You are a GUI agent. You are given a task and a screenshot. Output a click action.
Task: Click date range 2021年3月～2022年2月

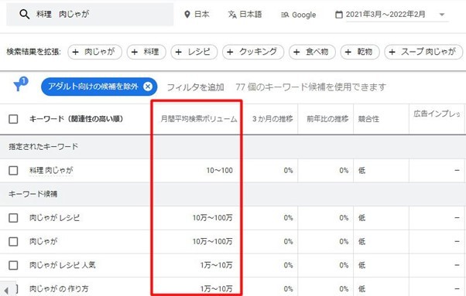click(x=385, y=14)
